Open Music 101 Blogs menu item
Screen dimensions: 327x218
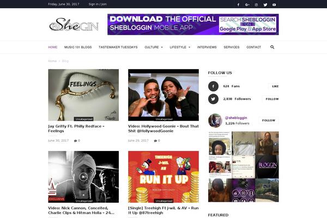coord(78,47)
